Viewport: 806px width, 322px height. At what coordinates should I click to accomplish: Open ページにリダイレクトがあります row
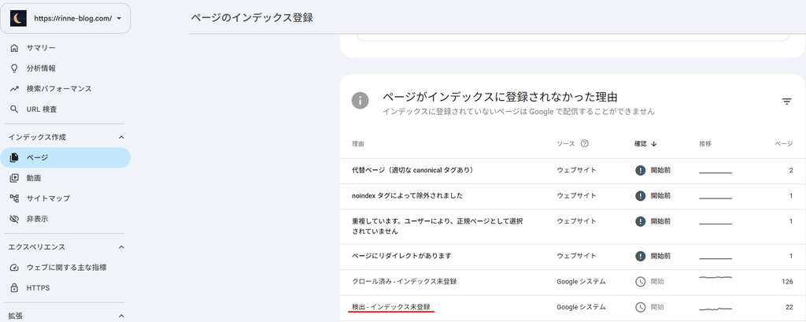click(x=572, y=256)
